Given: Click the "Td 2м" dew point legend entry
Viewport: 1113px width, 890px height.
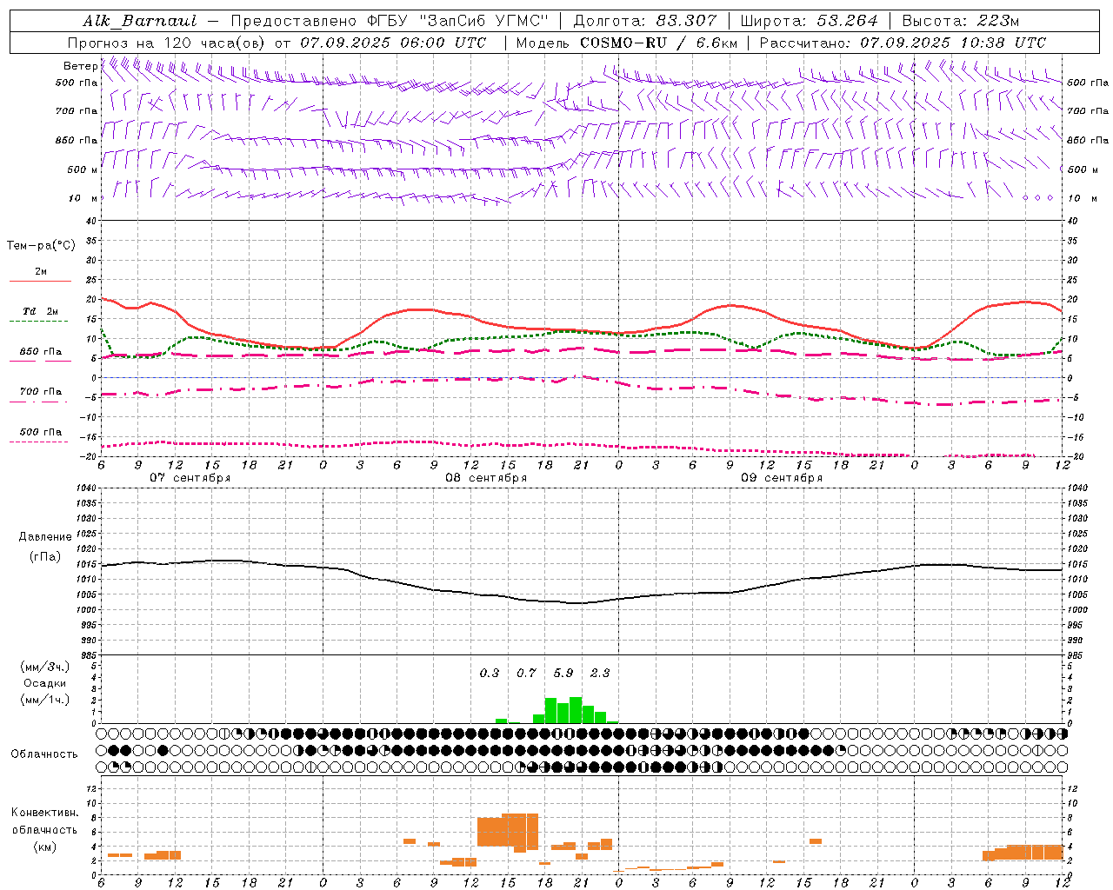Looking at the screenshot, I should point(41,311).
